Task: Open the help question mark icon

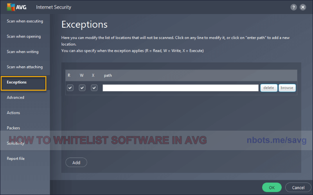Action: (x=293, y=7)
